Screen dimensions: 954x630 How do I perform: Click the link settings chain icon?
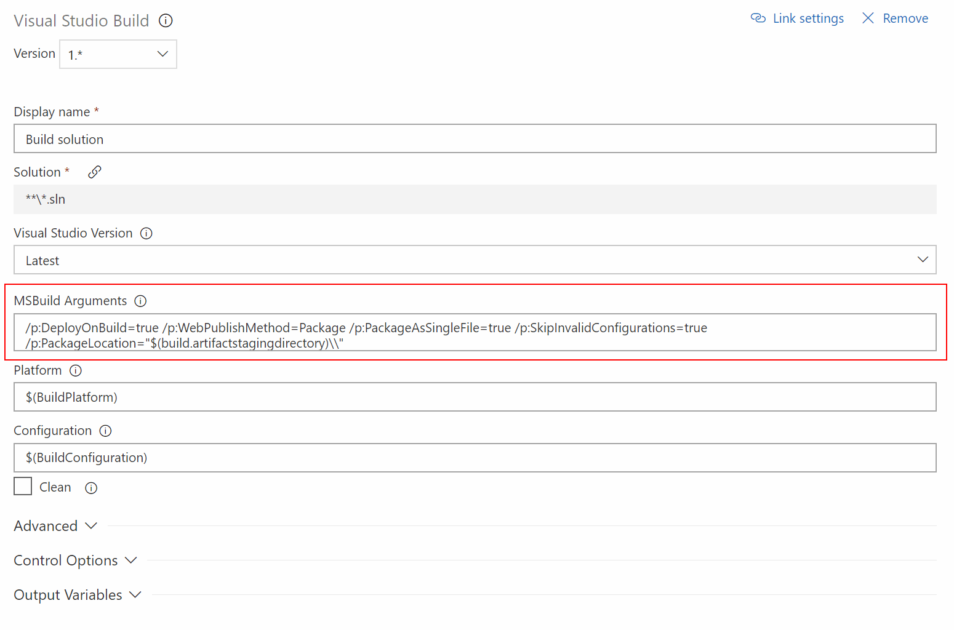coord(758,18)
